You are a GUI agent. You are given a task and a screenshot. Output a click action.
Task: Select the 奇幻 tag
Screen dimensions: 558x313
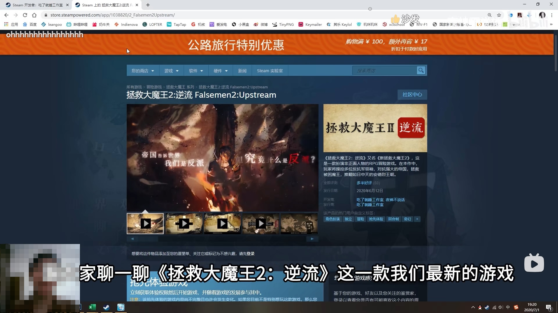click(x=407, y=219)
